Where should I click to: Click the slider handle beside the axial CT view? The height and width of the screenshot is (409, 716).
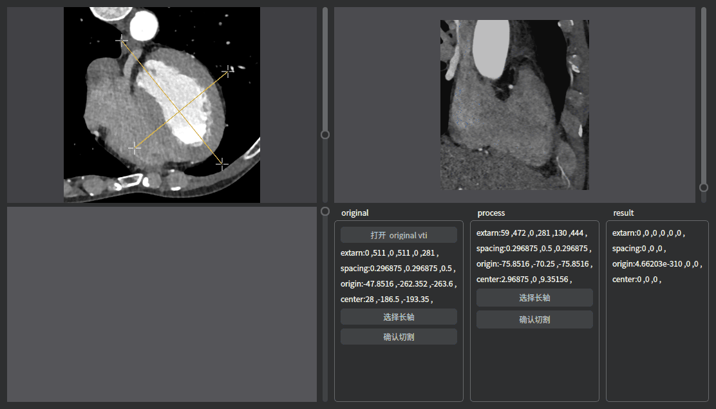pyautogui.click(x=325, y=135)
